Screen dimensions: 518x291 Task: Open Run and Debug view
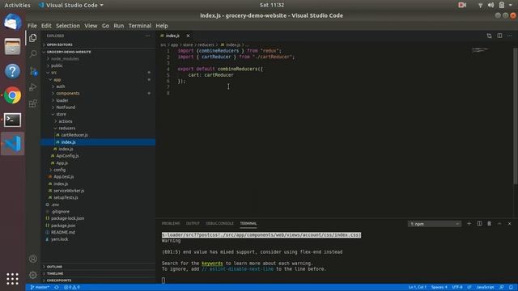[x=32, y=86]
